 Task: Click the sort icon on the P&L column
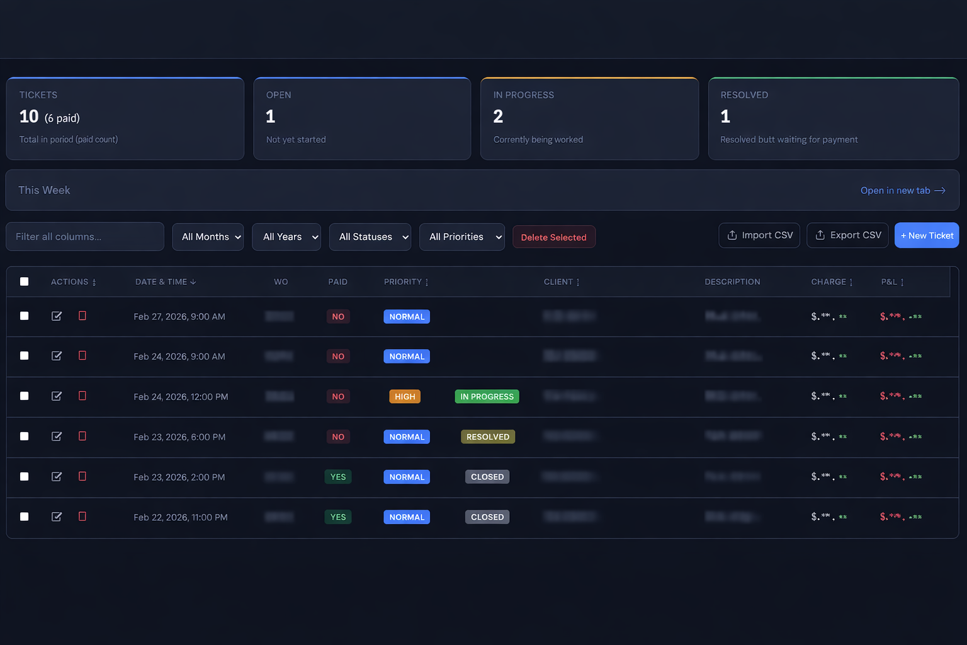point(903,282)
